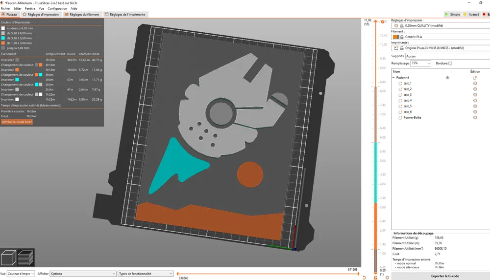Switch to Réglages d'Impression tab
The height and width of the screenshot is (280, 490).
coord(41,14)
